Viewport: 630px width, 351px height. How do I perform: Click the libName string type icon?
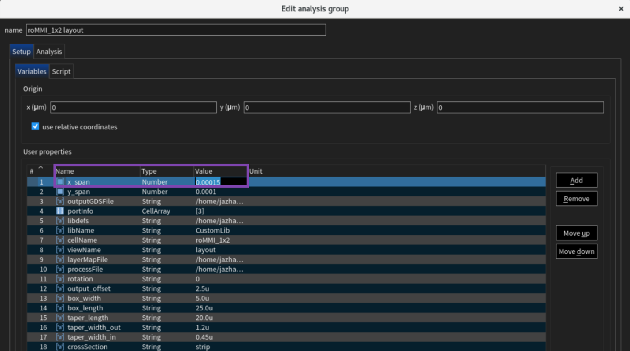(x=60, y=230)
